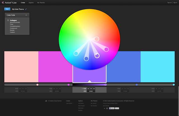Click the Facebook Like button
Screen dimensions: 179x116
(112, 108)
